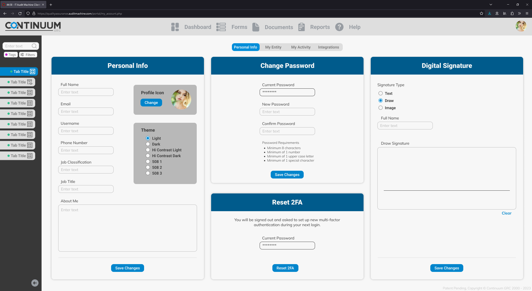Open the user avatar in top right
The height and width of the screenshot is (291, 532).
[x=521, y=26]
